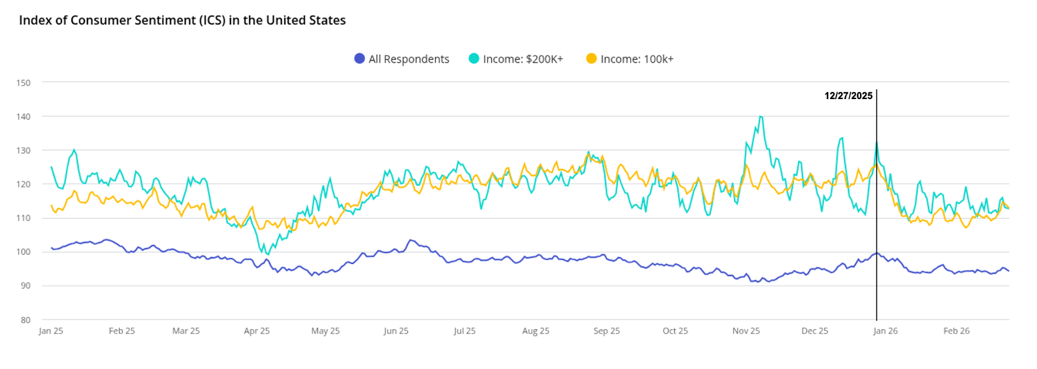Click the Nov 25 x-axis label
Image resolution: width=1037 pixels, height=369 pixels.
click(x=746, y=331)
